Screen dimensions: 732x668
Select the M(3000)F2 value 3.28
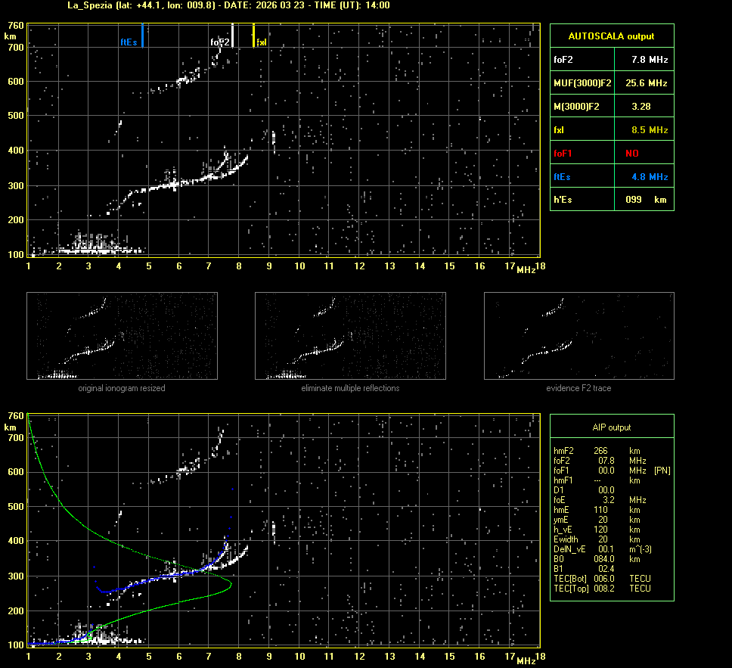point(642,107)
